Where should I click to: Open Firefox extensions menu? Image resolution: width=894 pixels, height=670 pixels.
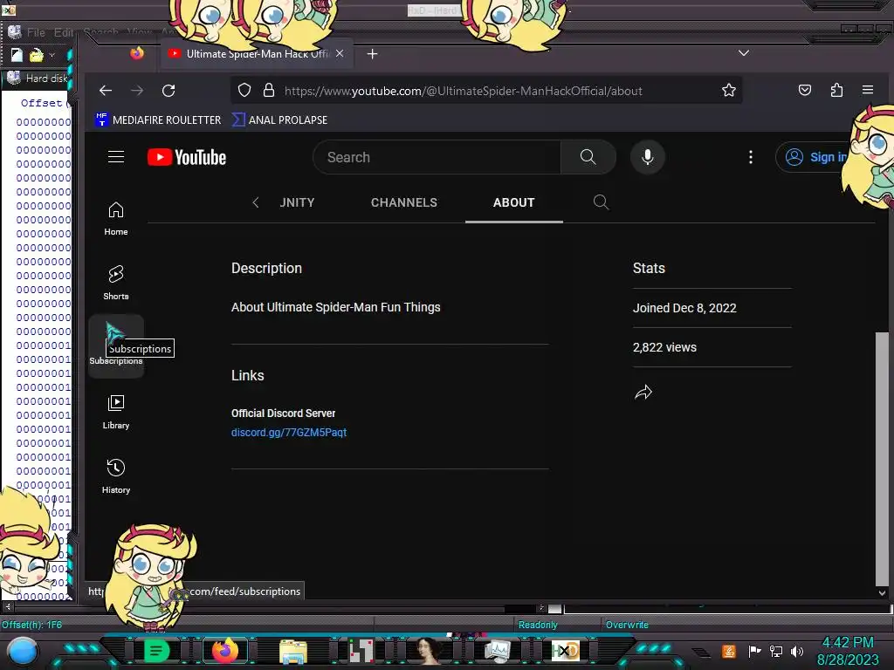pyautogui.click(x=836, y=91)
